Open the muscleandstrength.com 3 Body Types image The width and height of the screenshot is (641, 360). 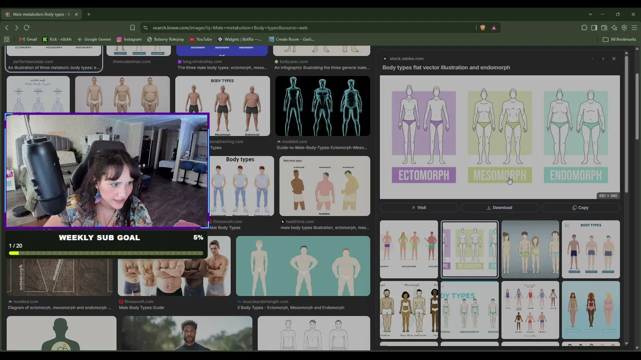[x=303, y=266]
